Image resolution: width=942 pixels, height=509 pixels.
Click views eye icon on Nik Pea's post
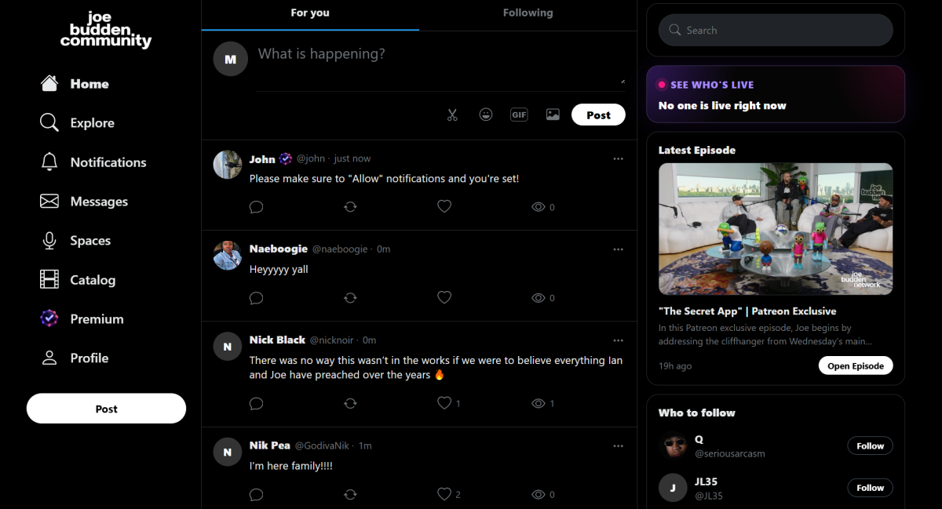[x=539, y=495]
